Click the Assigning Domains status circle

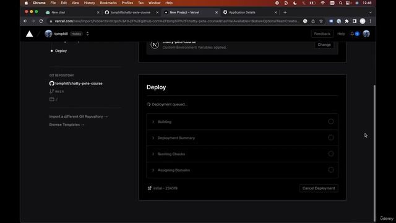point(331,170)
